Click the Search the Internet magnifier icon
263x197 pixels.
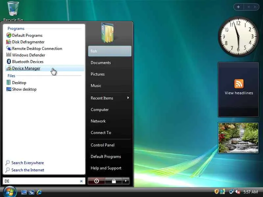(x=8, y=170)
